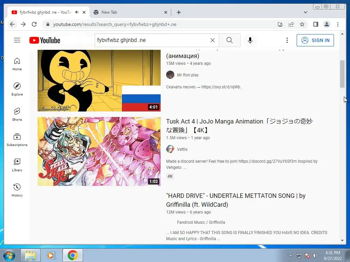Open Library in the sidebar

(17, 165)
